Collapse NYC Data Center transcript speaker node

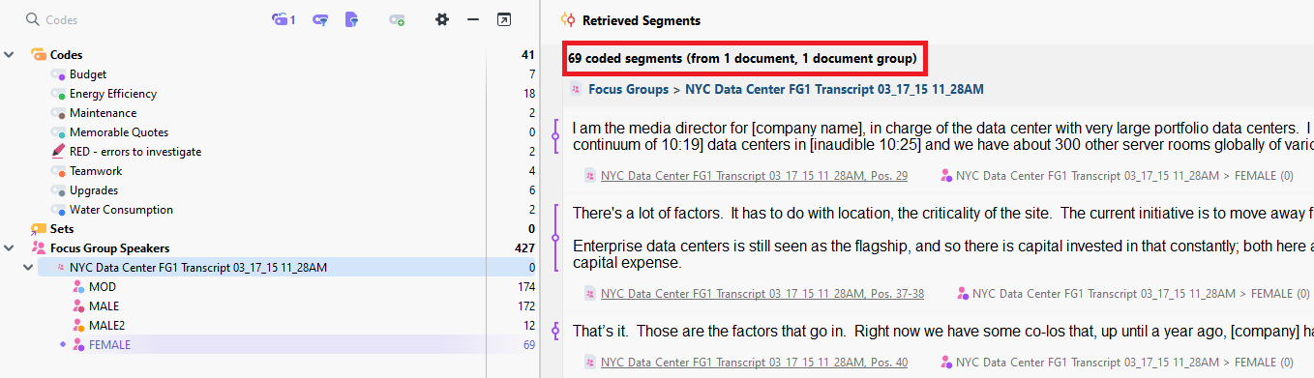(x=28, y=268)
